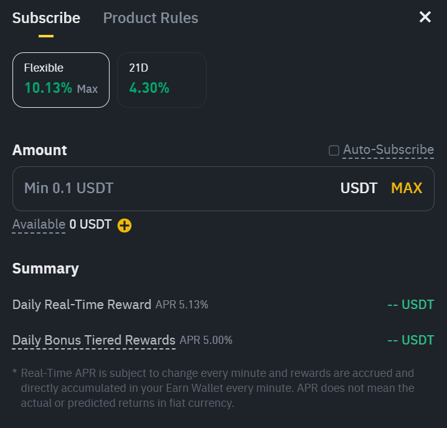Click the Daily Bonus Tiered Rewards label

point(94,340)
